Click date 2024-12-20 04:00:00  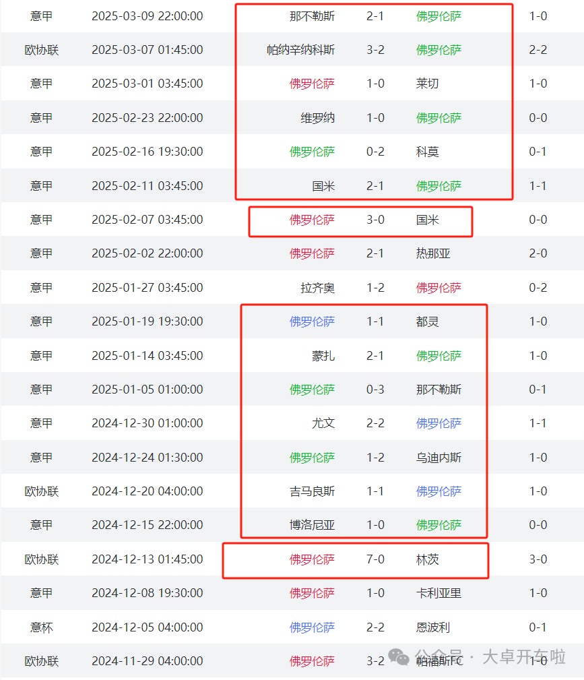click(x=148, y=491)
